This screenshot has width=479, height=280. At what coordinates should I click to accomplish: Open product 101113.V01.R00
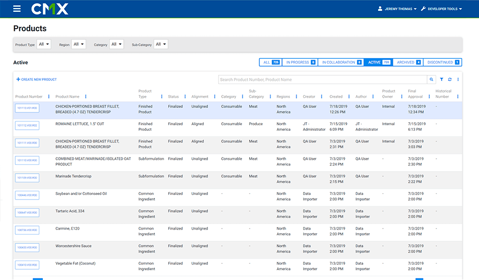(x=27, y=108)
